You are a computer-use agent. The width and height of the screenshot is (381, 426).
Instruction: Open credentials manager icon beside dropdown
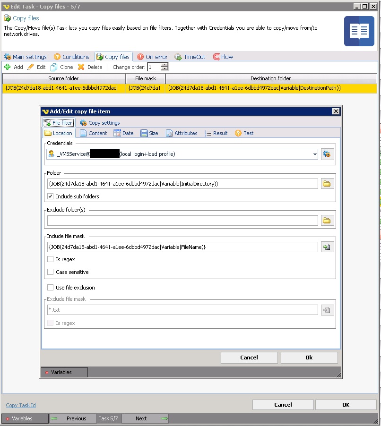tap(328, 154)
